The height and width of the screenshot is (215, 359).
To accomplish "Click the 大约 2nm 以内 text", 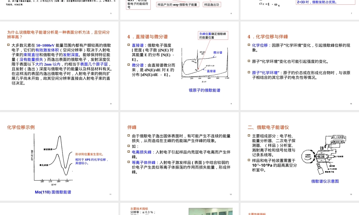I will coord(48,64).
